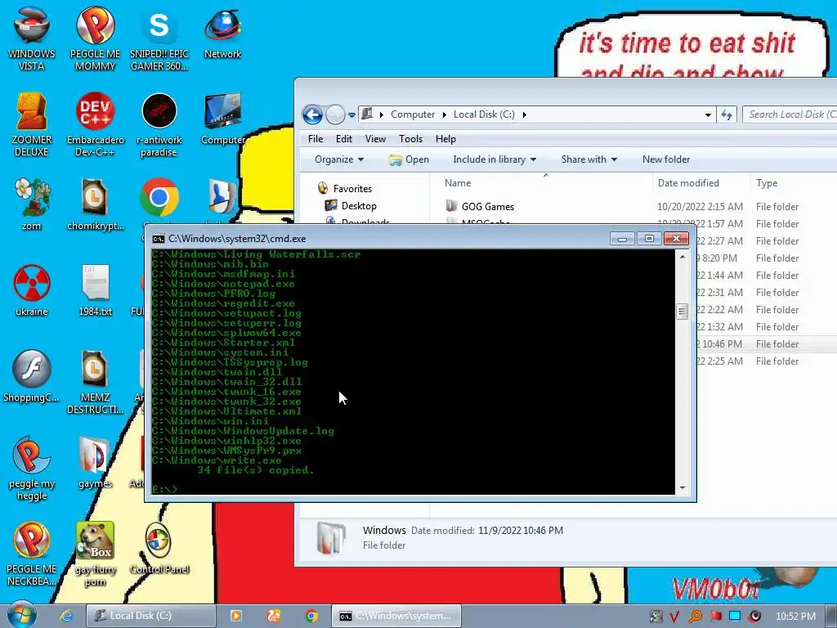Expand the arrow after the Computer breadcrumb
Screen dimensions: 837x628
(444, 114)
